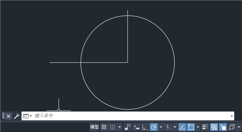
Task: Open snap mode settings dropdown arrow
Action: [x=120, y=127]
